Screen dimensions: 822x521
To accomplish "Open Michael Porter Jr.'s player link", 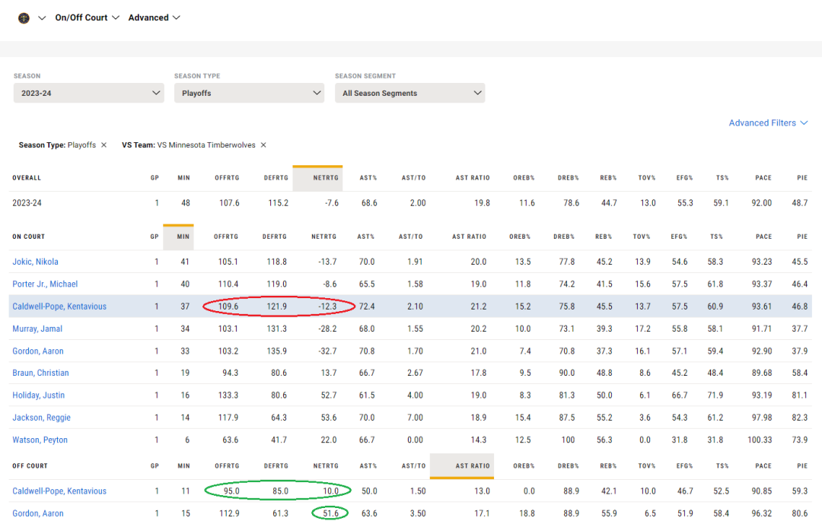I will 45,284.
